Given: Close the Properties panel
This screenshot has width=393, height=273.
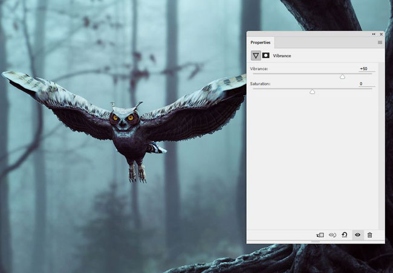Looking at the screenshot, I should [382, 34].
